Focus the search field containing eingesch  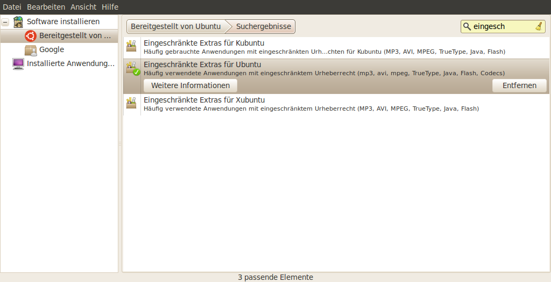[x=503, y=26]
